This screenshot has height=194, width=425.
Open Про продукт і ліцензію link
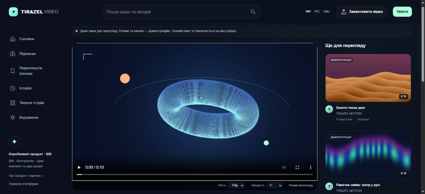(26, 176)
